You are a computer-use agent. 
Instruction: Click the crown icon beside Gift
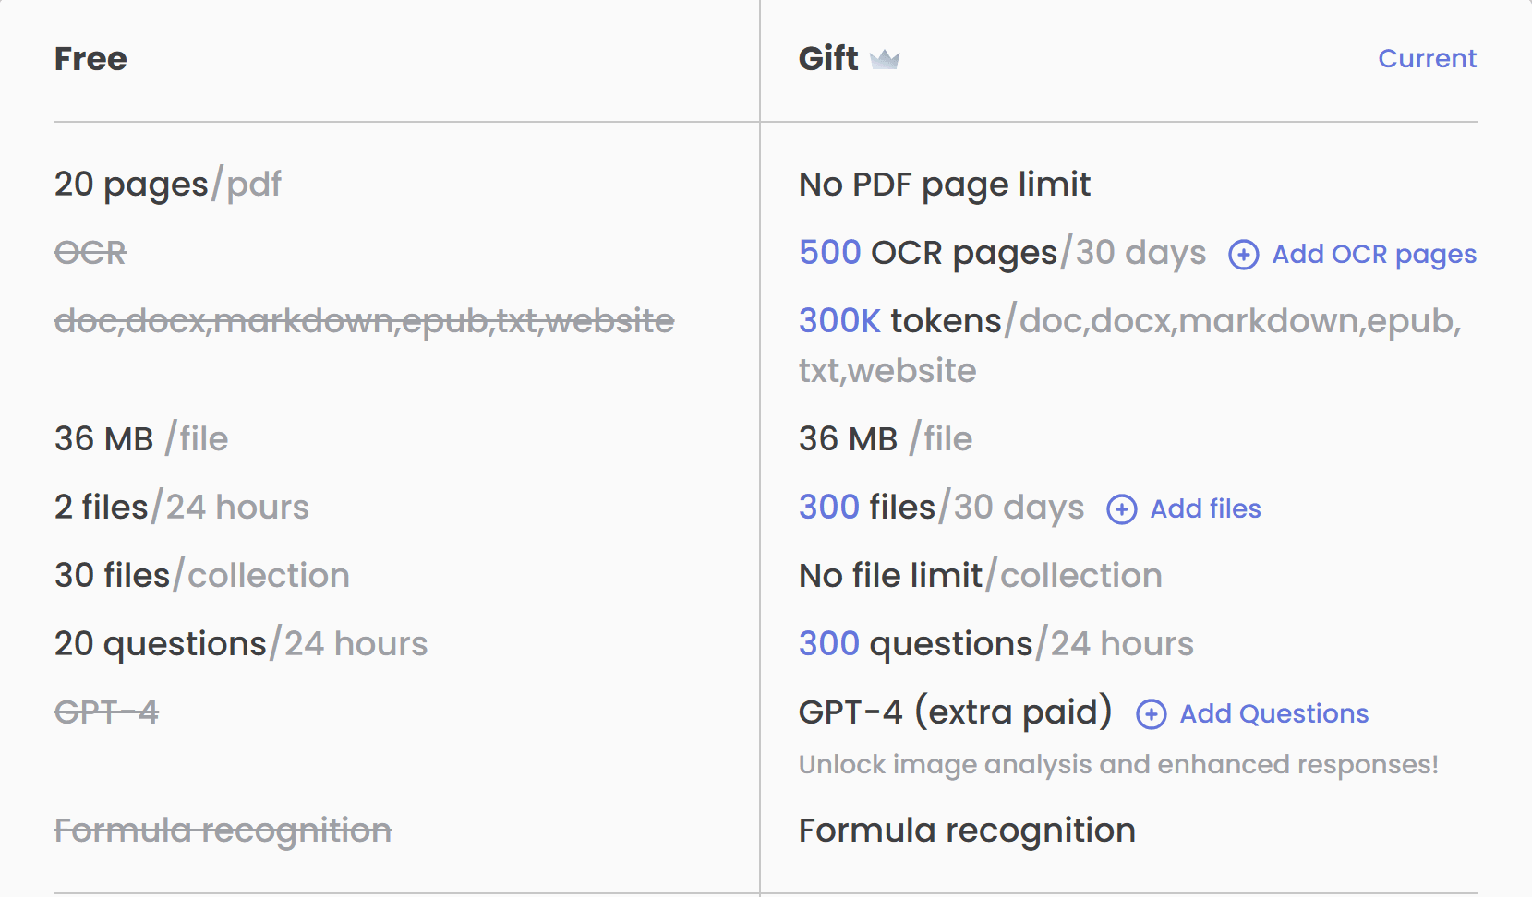click(884, 60)
